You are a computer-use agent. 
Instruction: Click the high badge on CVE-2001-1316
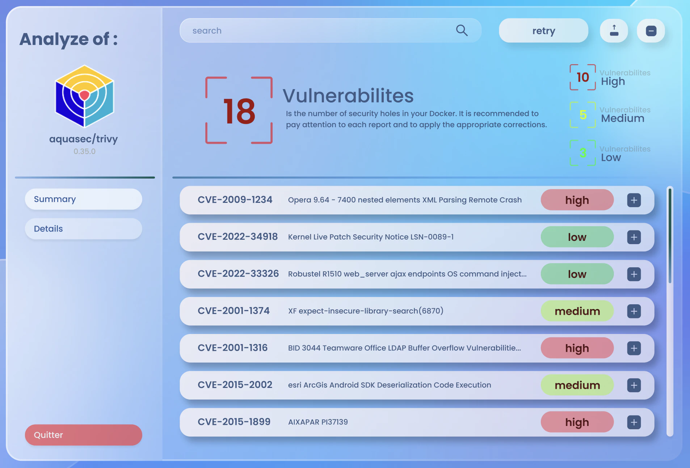click(x=577, y=348)
